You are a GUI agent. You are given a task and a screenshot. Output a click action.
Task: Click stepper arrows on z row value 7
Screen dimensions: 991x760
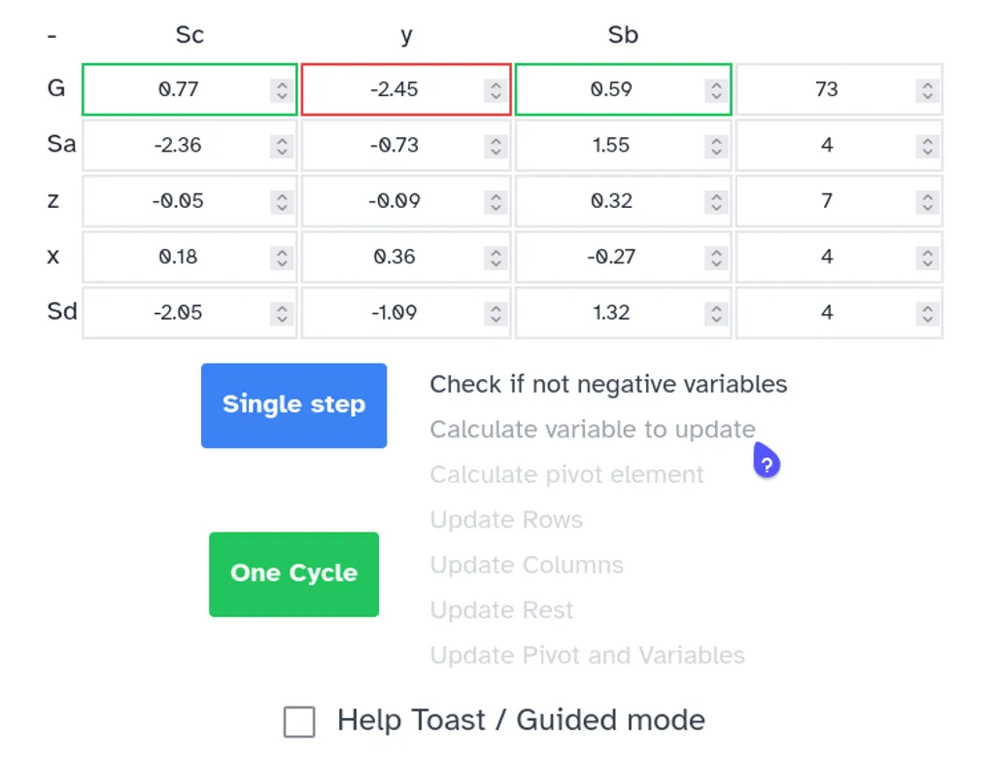[x=927, y=202]
